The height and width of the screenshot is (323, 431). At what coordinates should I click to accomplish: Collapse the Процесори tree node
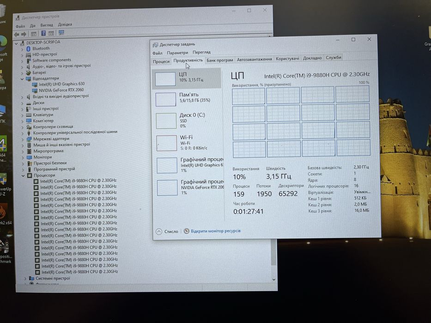coord(24,175)
